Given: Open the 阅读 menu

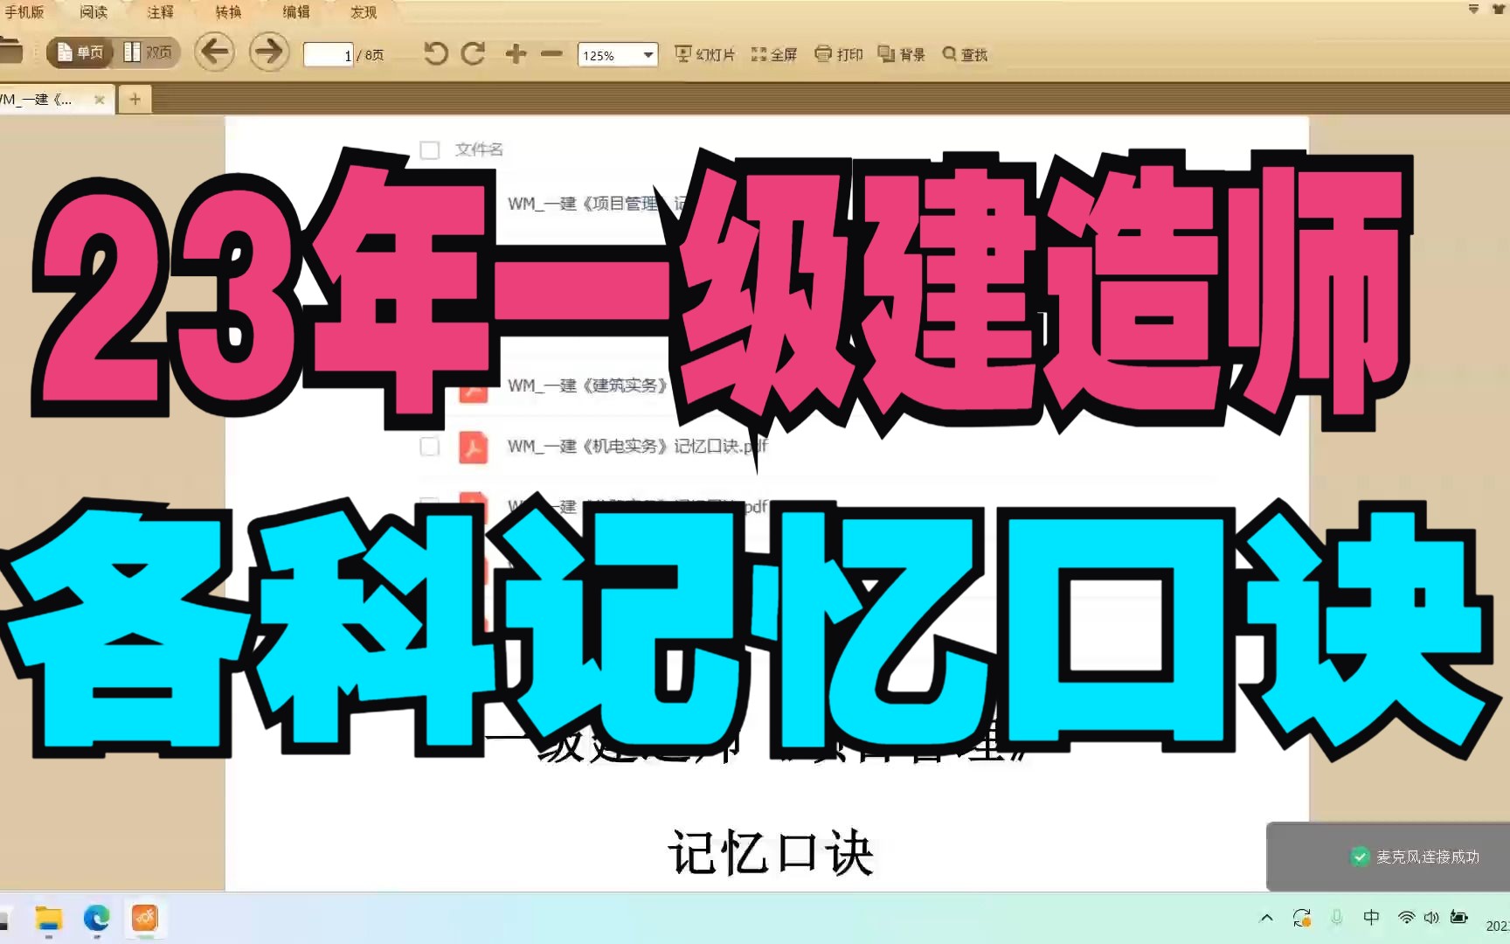Looking at the screenshot, I should click(x=94, y=12).
